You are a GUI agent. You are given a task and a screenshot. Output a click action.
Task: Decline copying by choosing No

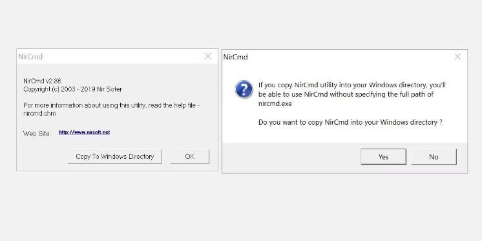pos(434,157)
